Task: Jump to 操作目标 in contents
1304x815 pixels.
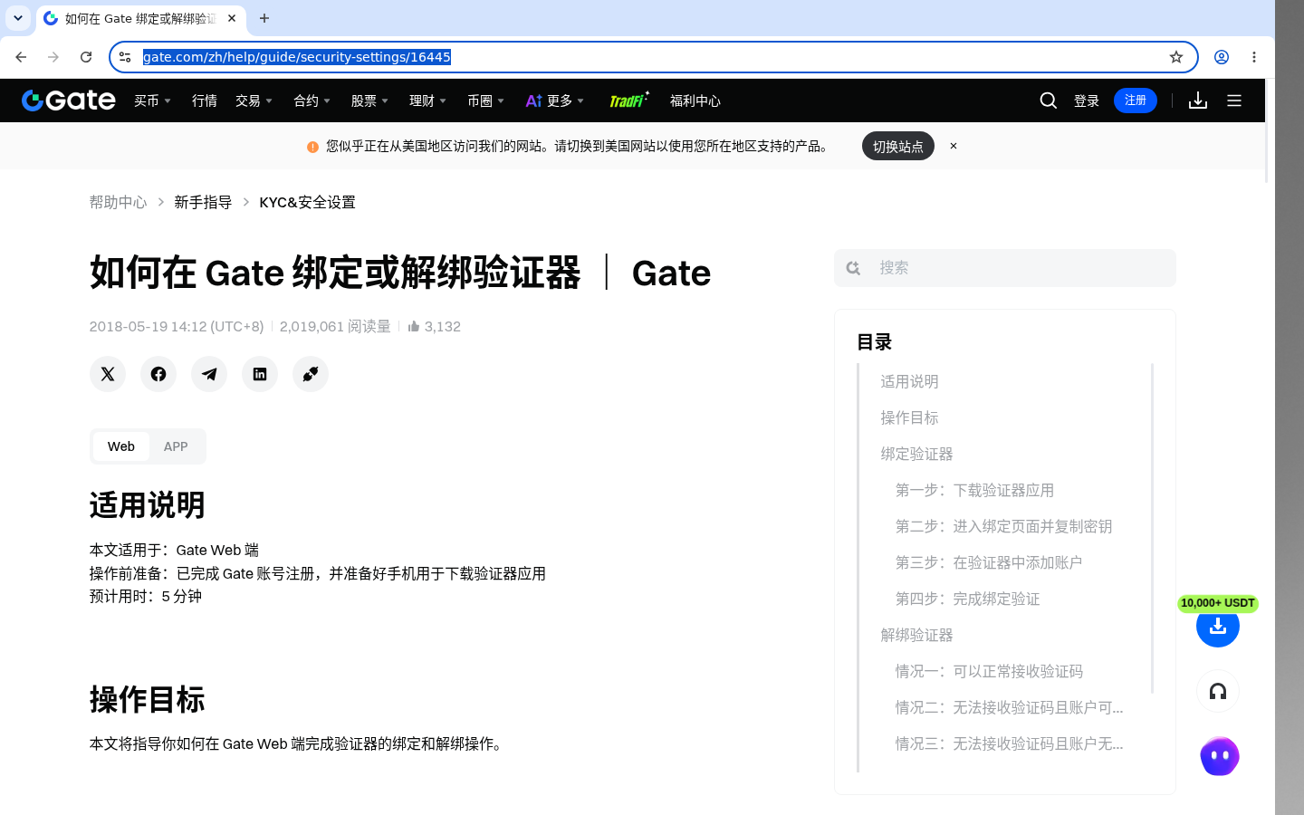Action: pyautogui.click(x=909, y=417)
